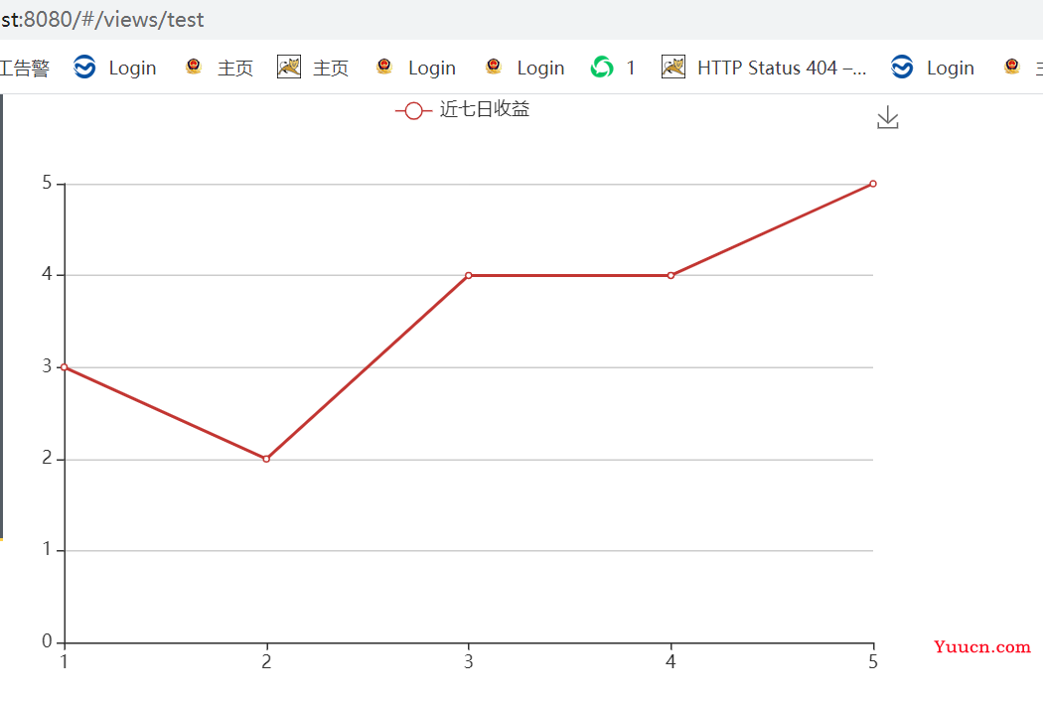Open blue-icon Login bookmark next to 工告警
The width and height of the screenshot is (1043, 701).
coord(114,68)
